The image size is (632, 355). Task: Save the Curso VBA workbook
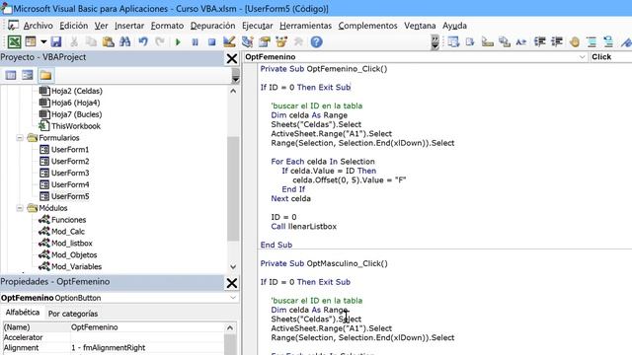(56, 41)
